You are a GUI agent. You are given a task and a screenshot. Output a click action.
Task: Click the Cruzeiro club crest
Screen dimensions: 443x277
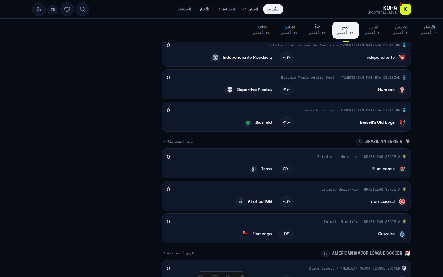(402, 234)
